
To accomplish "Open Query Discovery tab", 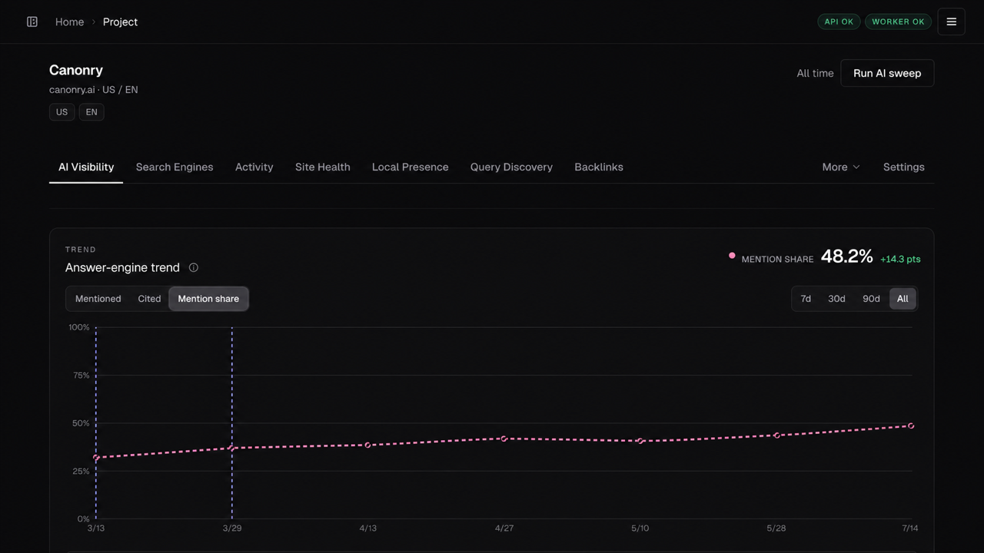I will point(511,167).
